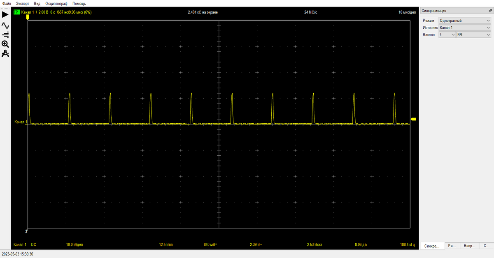The height and width of the screenshot is (258, 494).
Task: Click the horizontal lines toolbar icon
Action: click(5, 35)
